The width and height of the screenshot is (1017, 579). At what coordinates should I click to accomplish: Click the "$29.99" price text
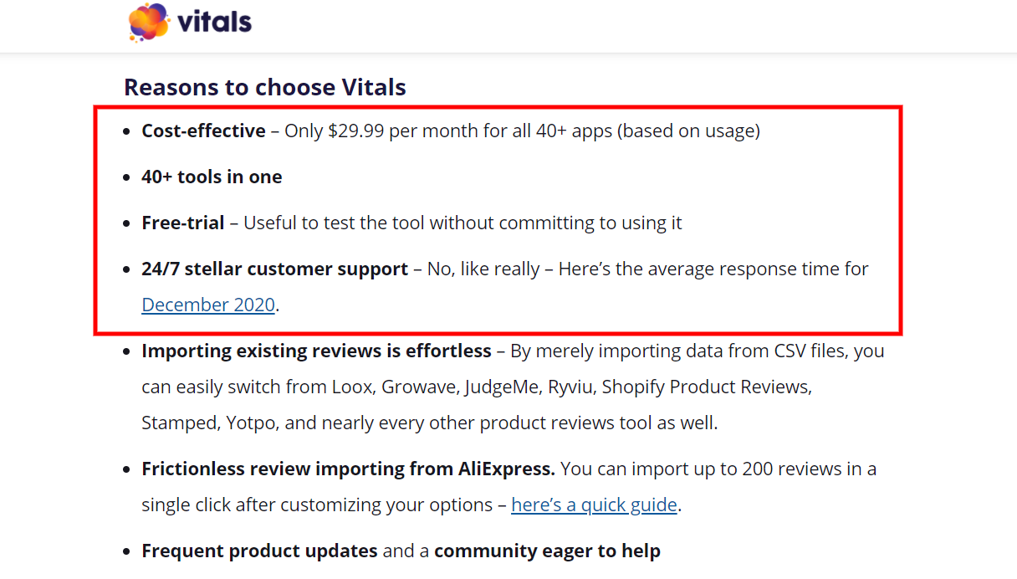click(357, 131)
